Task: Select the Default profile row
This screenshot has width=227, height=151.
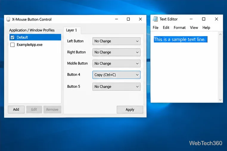Action: click(x=35, y=37)
